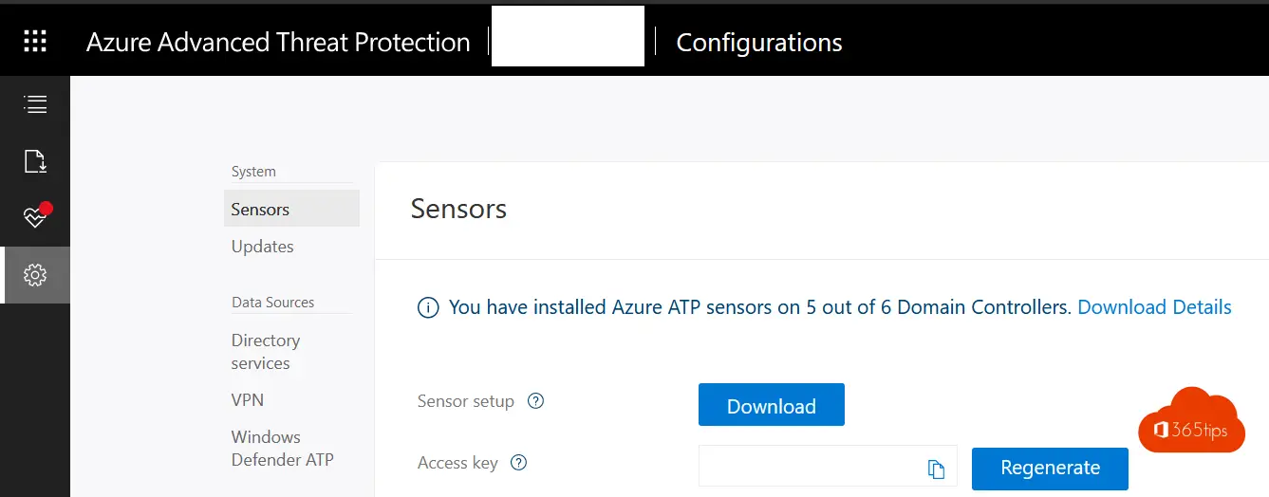Open Directory services under Data Sources
The width and height of the screenshot is (1269, 497).
[266, 352]
